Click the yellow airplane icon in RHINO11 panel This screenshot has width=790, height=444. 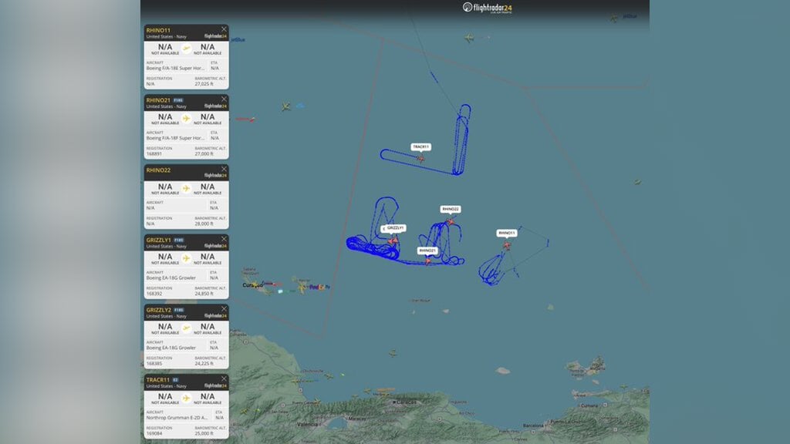(185, 49)
